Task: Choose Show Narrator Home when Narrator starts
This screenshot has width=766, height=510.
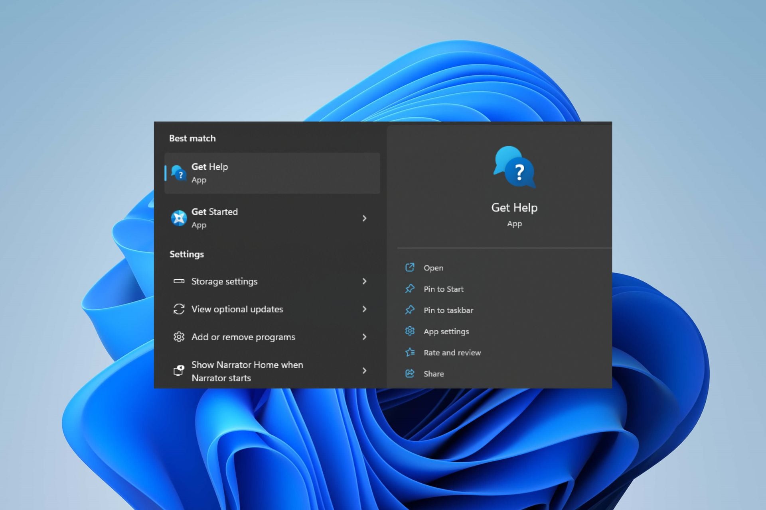Action: pos(247,371)
